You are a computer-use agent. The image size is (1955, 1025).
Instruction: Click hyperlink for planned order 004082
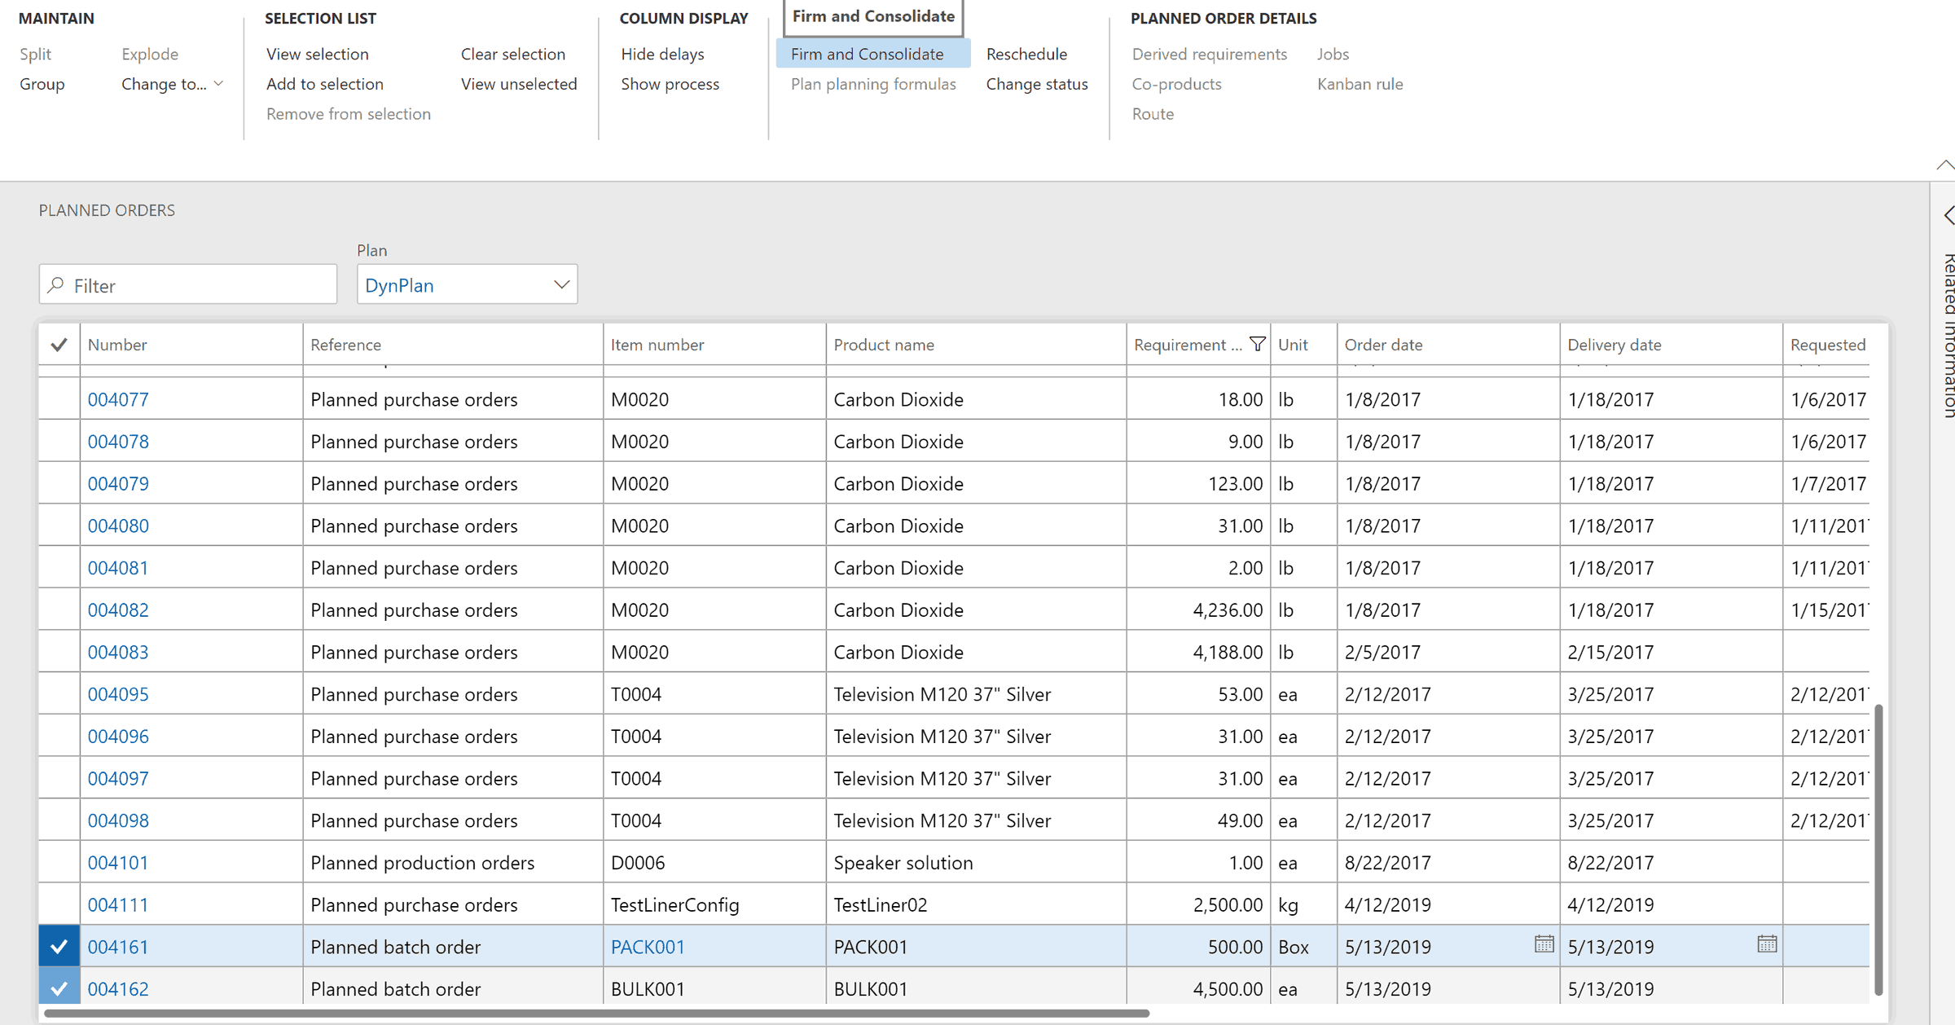click(117, 610)
